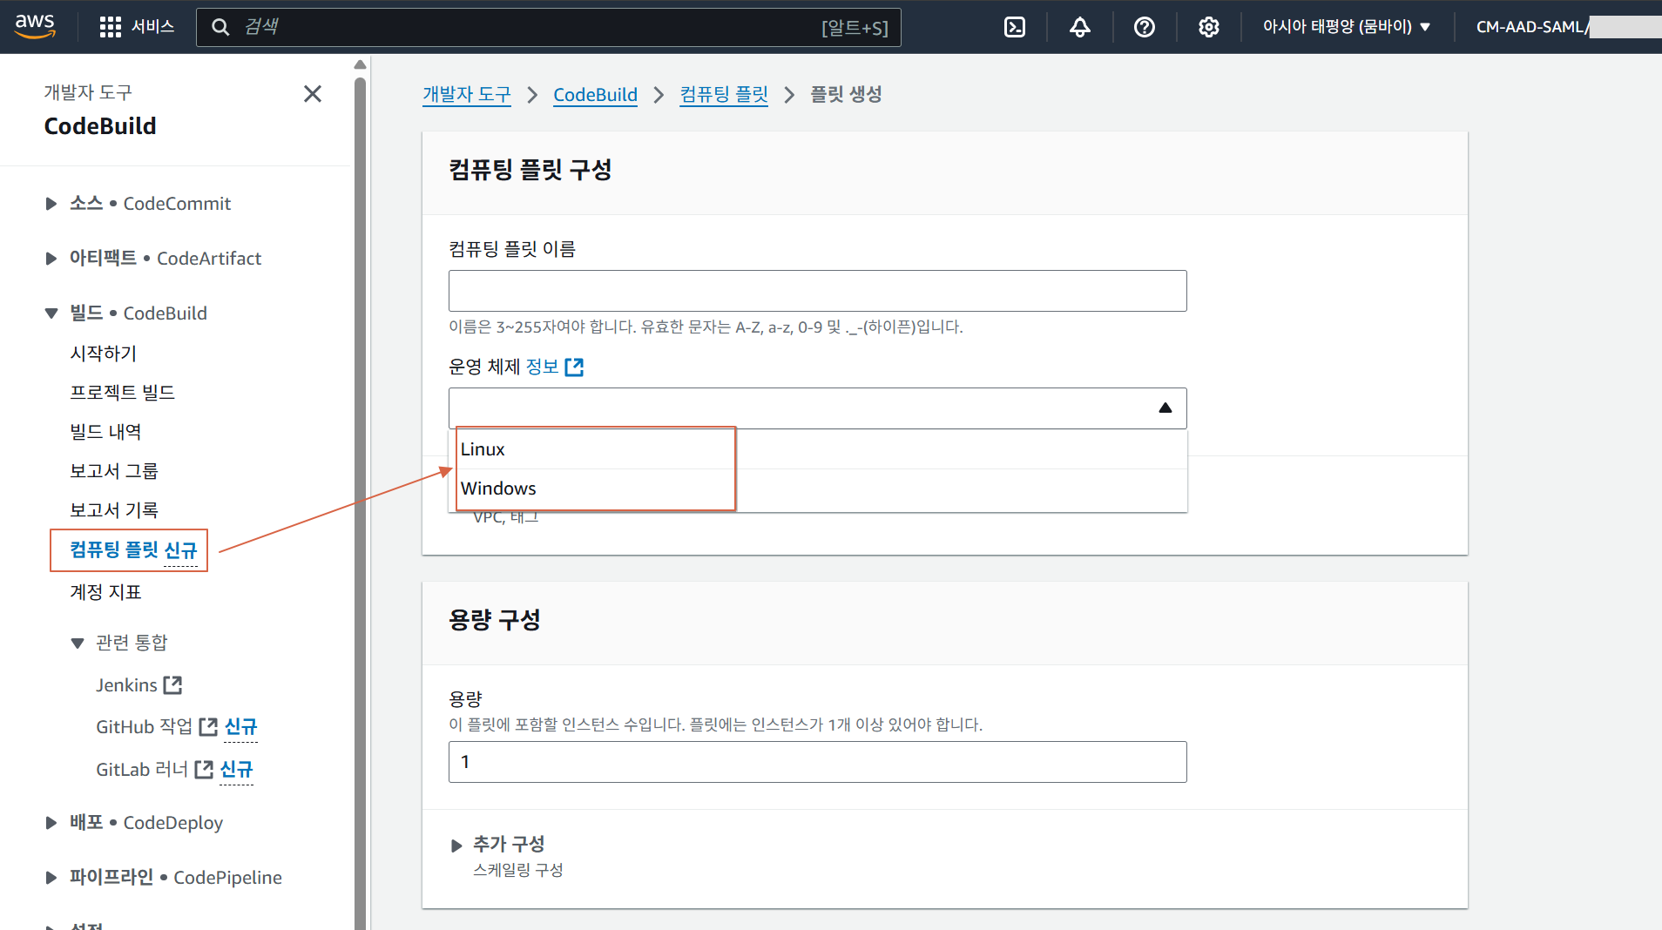Screen dimensions: 1662x930
Task: Click the compute fleet name input field
Action: (817, 291)
